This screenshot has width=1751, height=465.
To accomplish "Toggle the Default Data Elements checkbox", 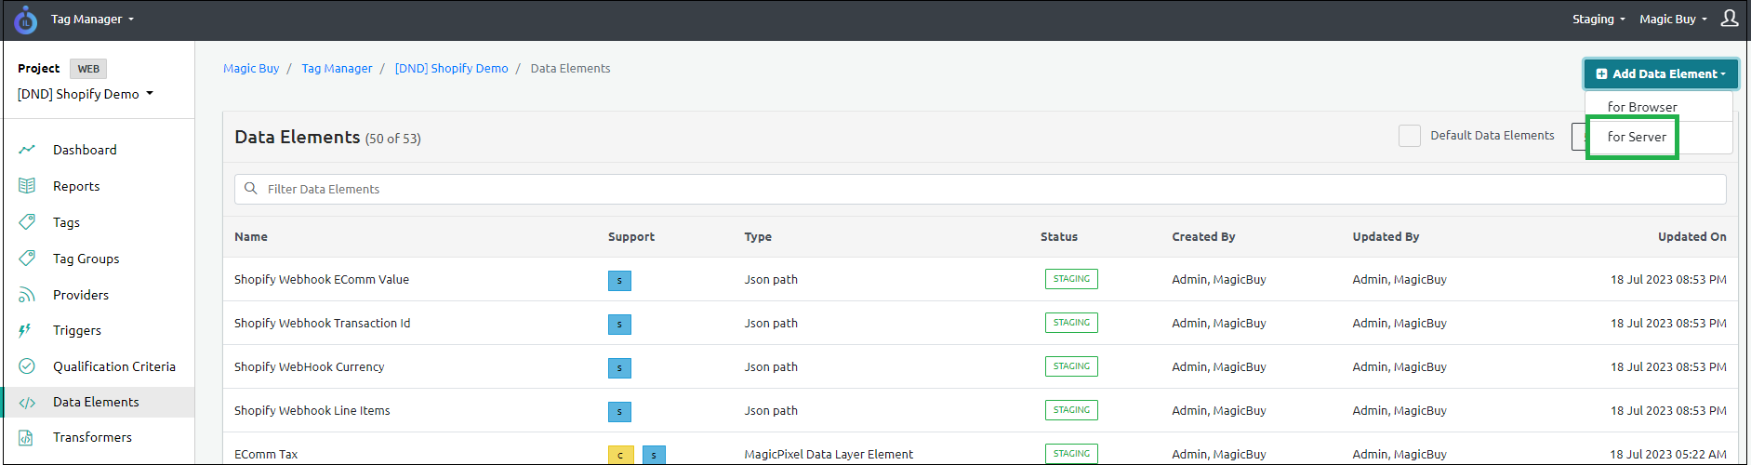I will pyautogui.click(x=1409, y=136).
